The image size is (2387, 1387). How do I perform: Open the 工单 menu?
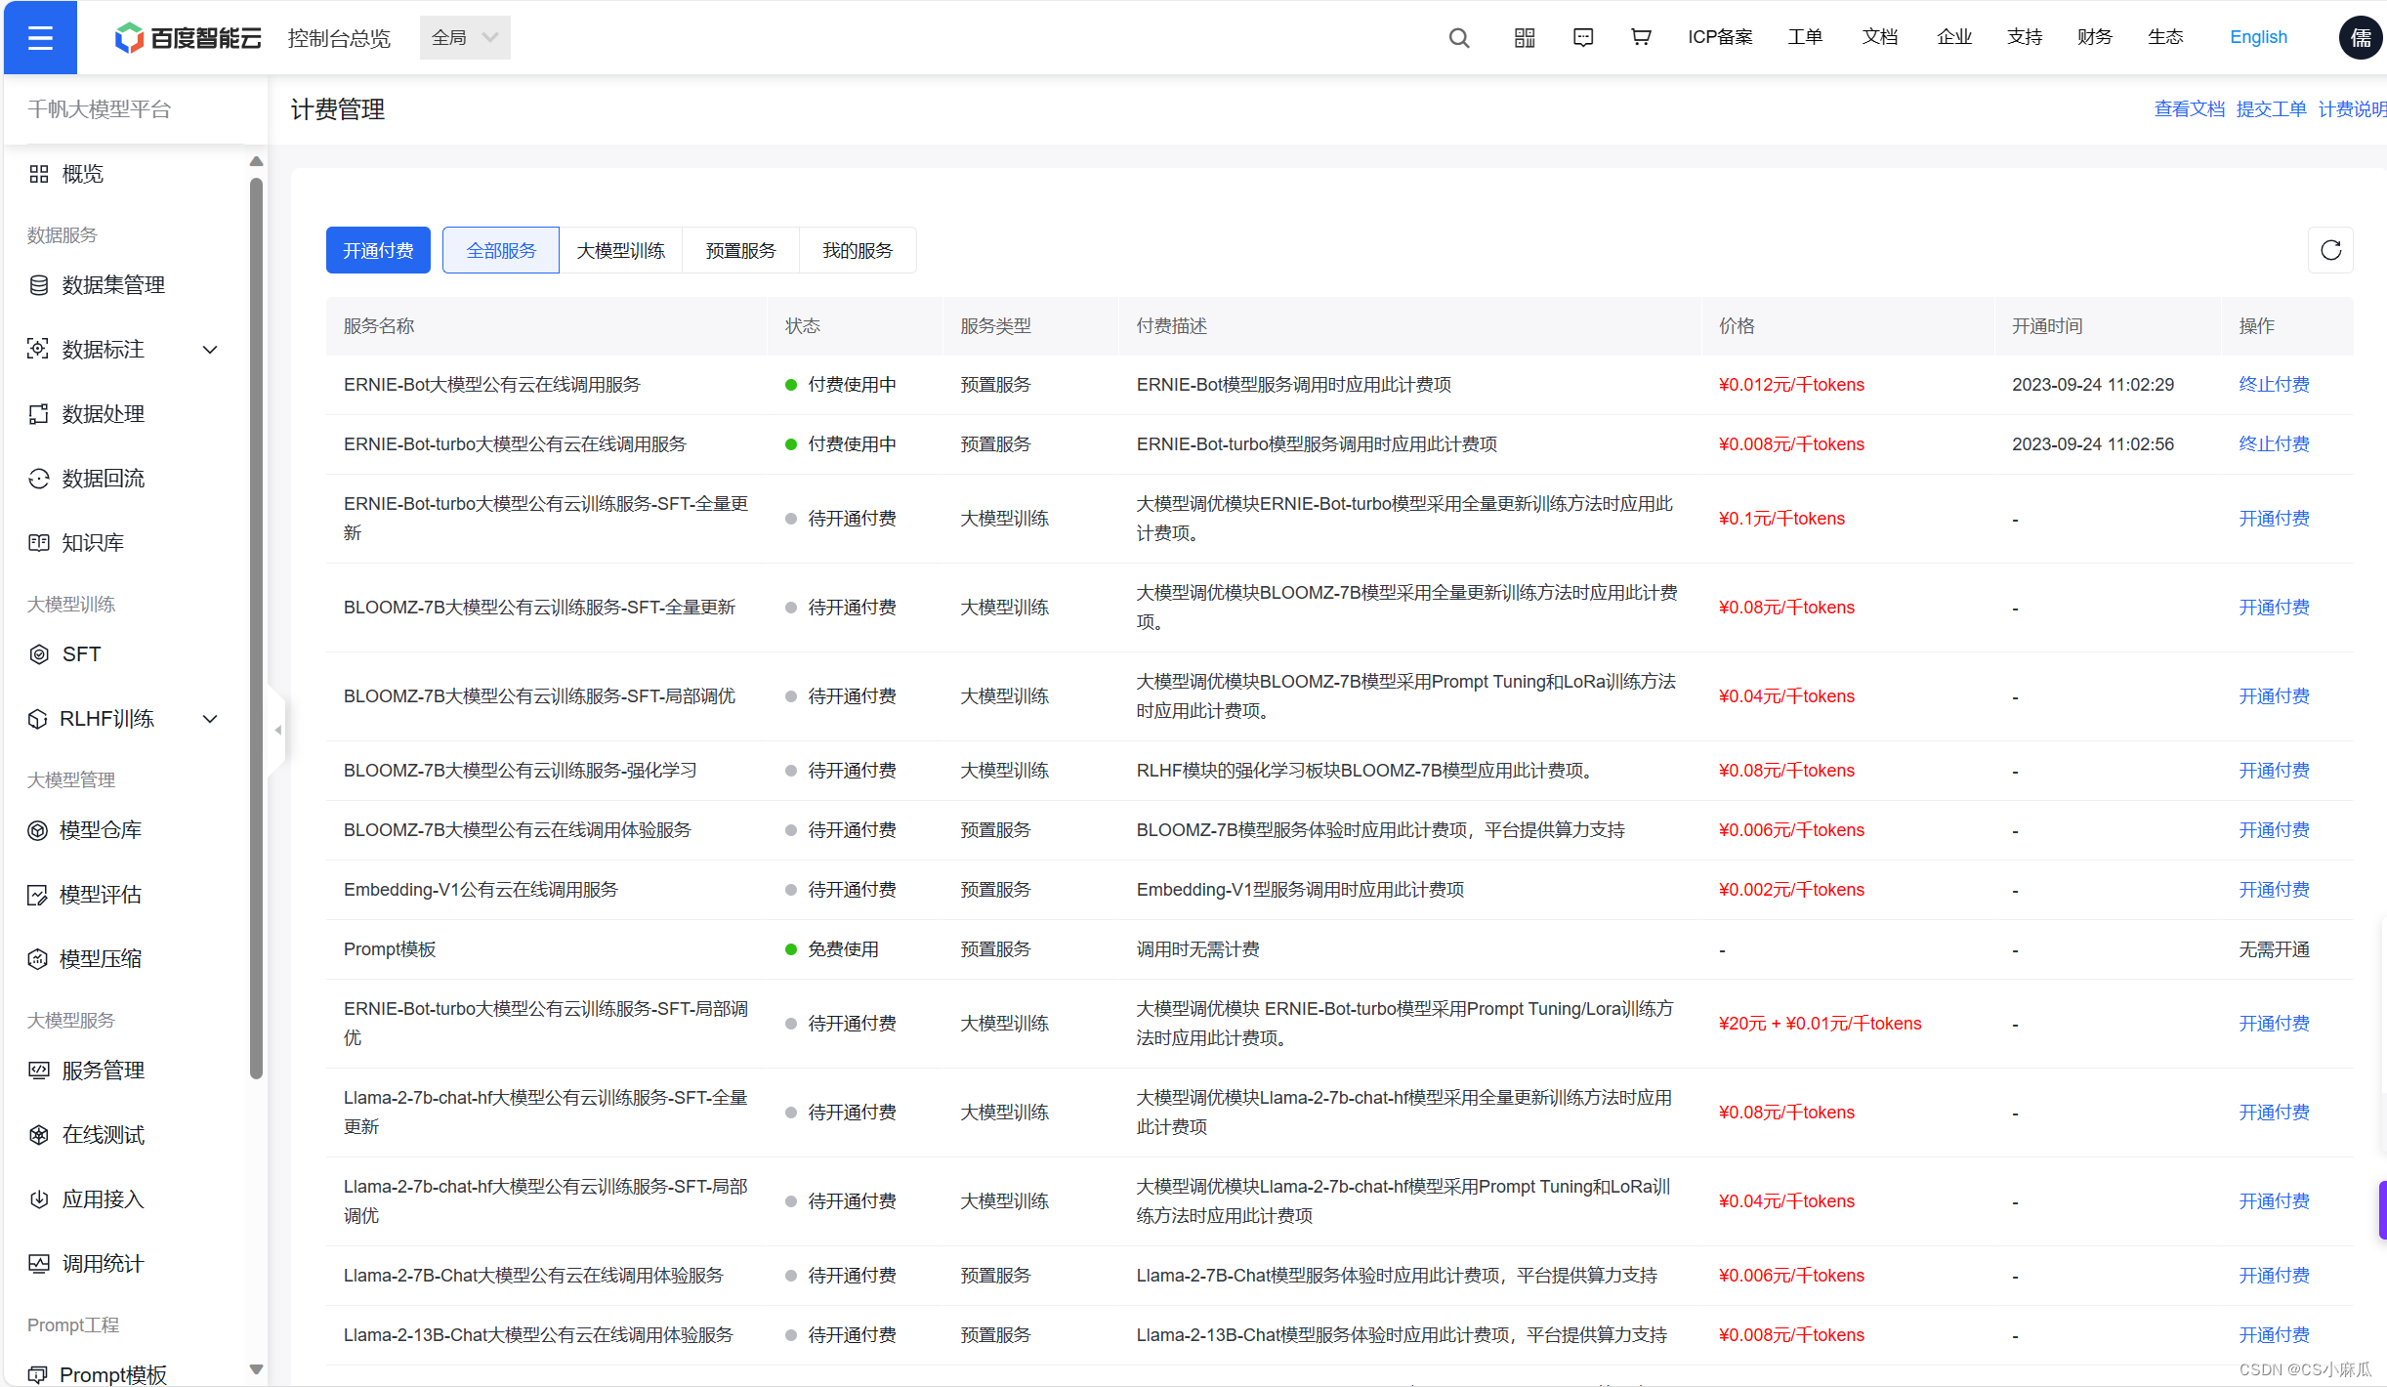point(1805,37)
